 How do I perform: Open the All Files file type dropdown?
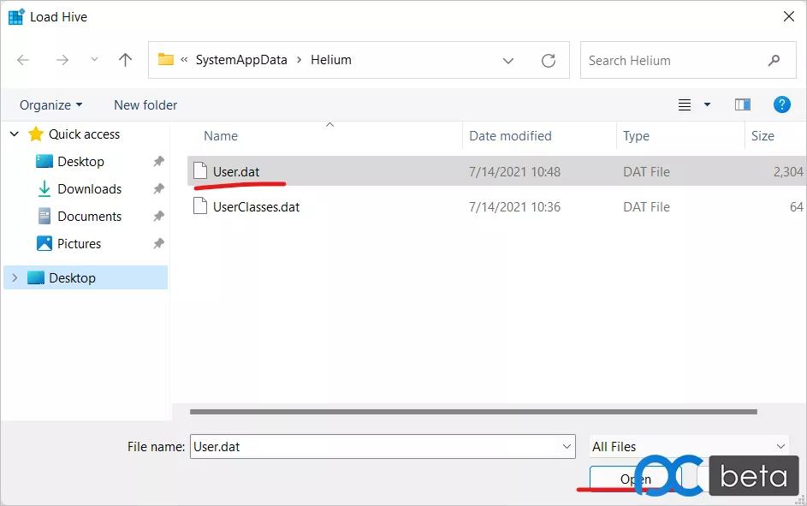780,446
